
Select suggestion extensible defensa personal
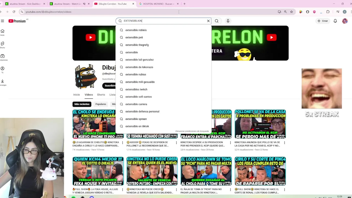pos(164,112)
